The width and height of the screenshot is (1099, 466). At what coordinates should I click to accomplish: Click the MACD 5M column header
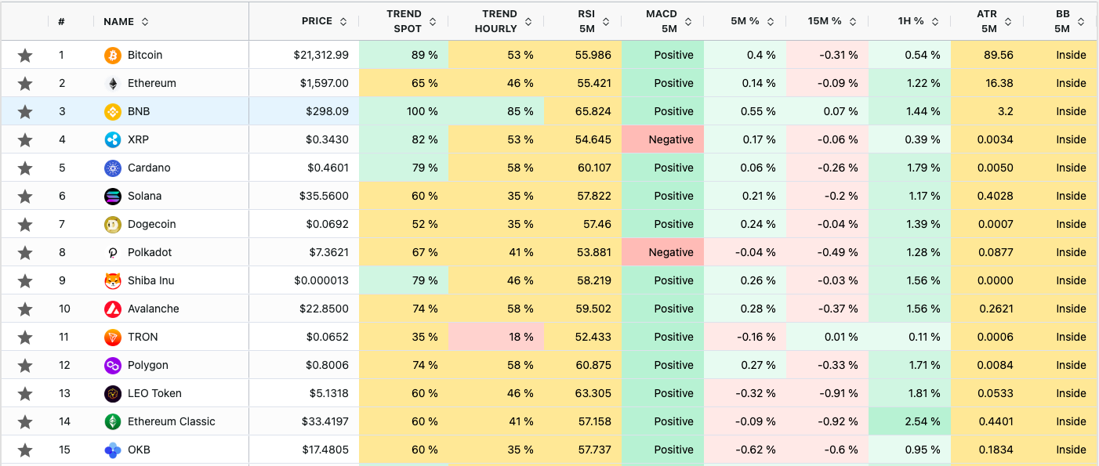[662, 21]
